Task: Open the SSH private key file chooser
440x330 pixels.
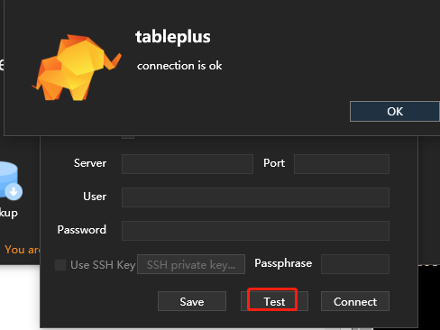Action: coord(191,264)
